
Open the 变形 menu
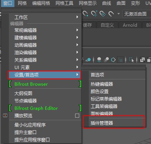(x=135, y=3)
